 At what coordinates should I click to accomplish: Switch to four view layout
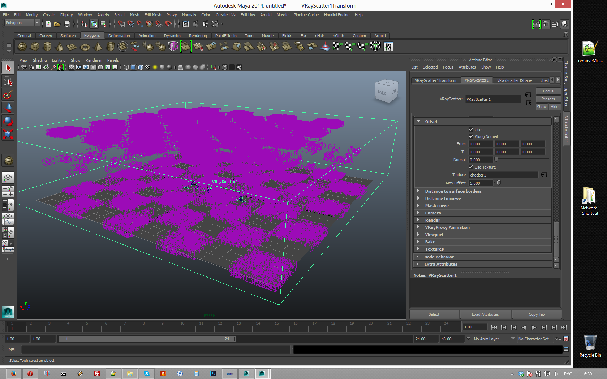[x=8, y=191]
